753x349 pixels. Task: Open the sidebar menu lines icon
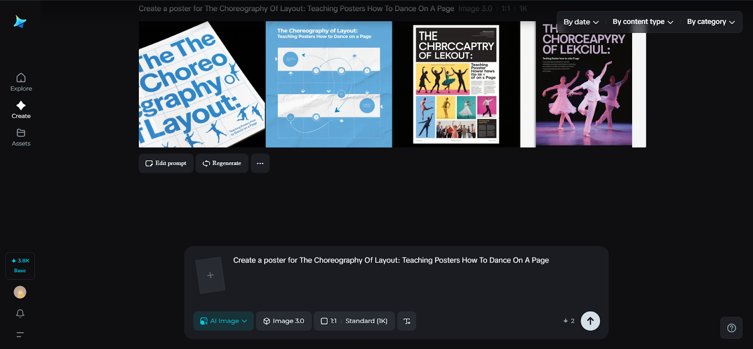coord(20,334)
